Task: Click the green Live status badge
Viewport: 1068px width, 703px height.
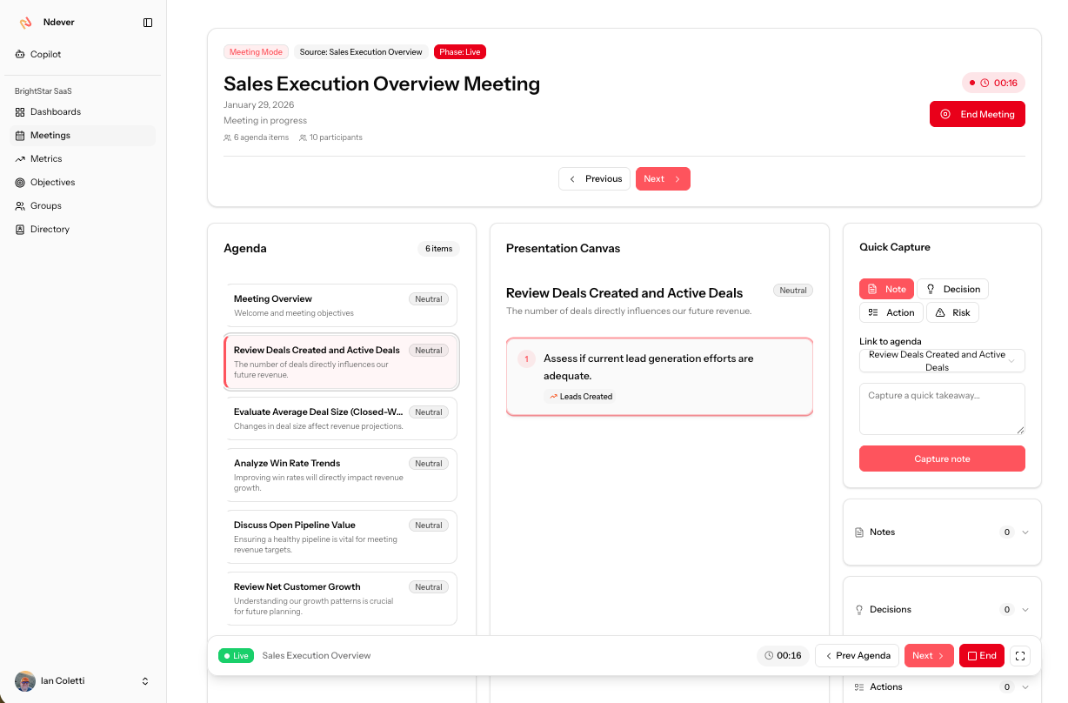Action: pyautogui.click(x=236, y=656)
